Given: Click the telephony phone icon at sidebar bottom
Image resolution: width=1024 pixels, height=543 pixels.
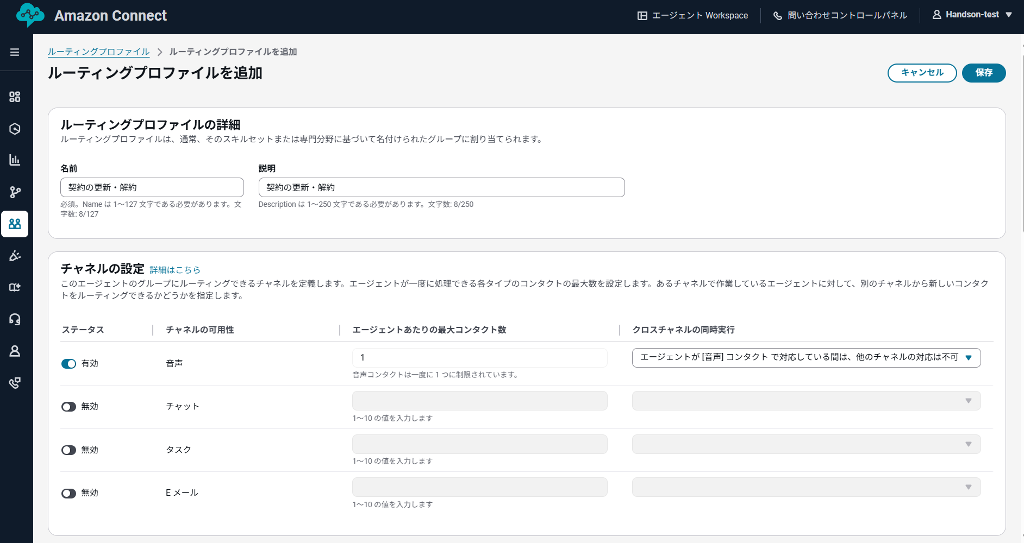Looking at the screenshot, I should point(15,382).
